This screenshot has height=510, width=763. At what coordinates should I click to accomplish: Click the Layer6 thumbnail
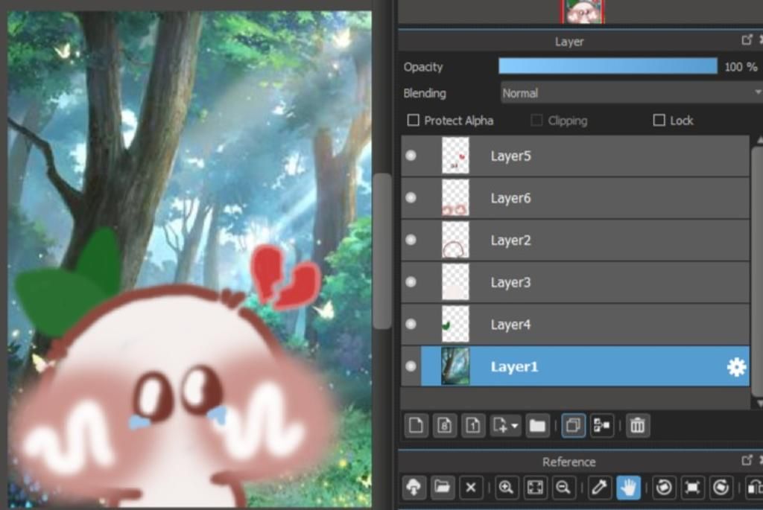(455, 198)
